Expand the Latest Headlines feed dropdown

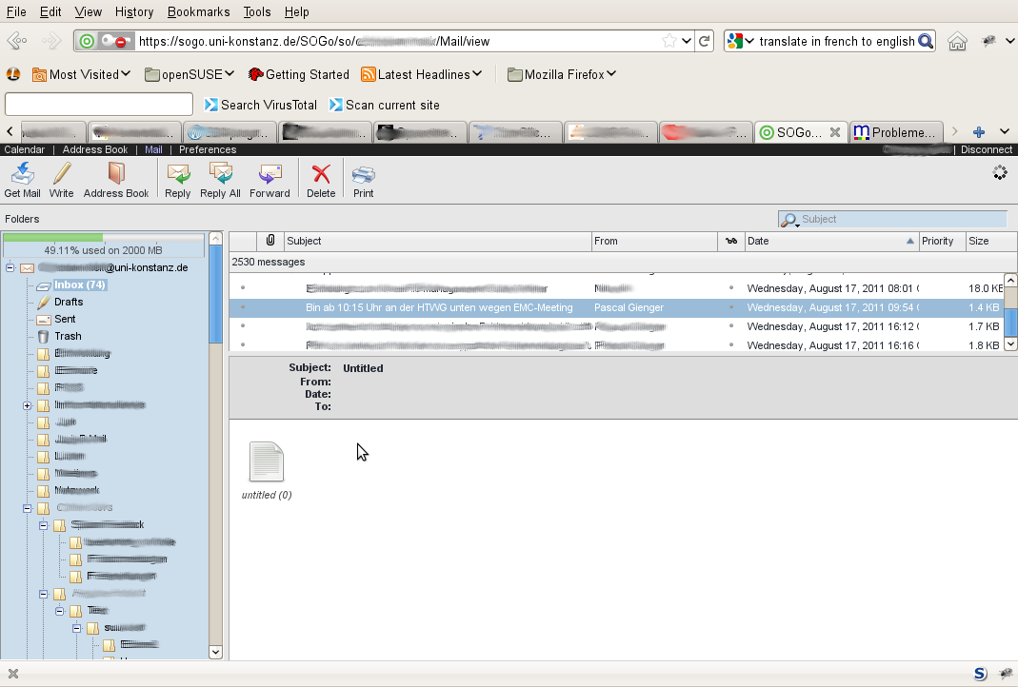422,74
